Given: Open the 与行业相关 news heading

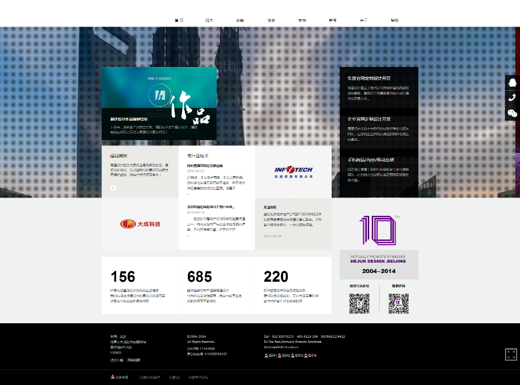Looking at the screenshot, I should [x=198, y=156].
